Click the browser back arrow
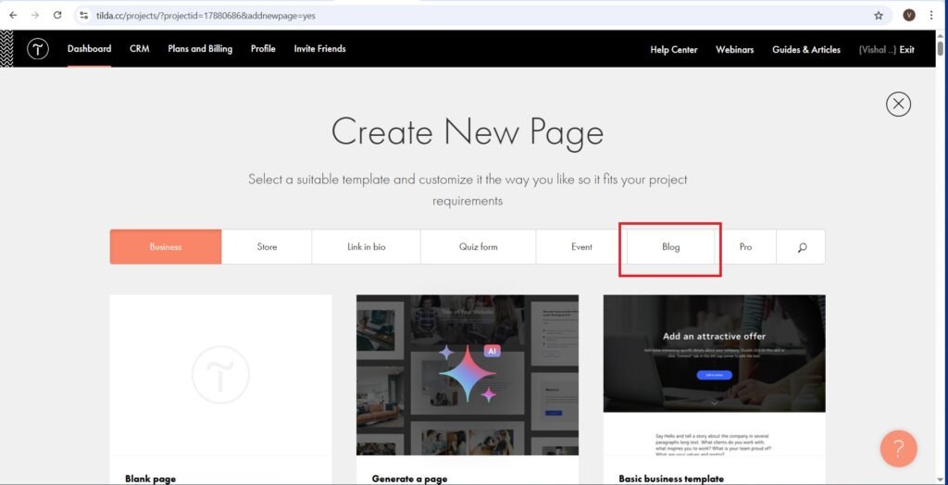Viewport: 948px width, 485px height. (13, 15)
